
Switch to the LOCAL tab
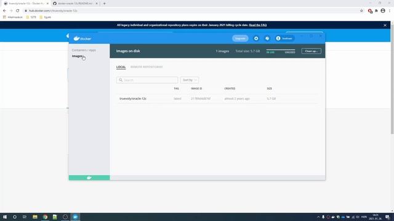(x=121, y=67)
